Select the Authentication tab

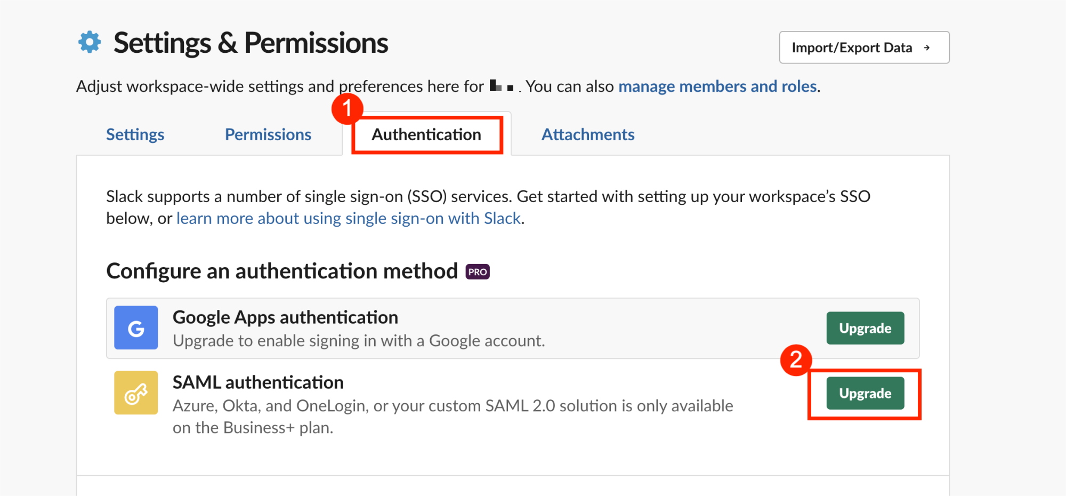point(426,134)
